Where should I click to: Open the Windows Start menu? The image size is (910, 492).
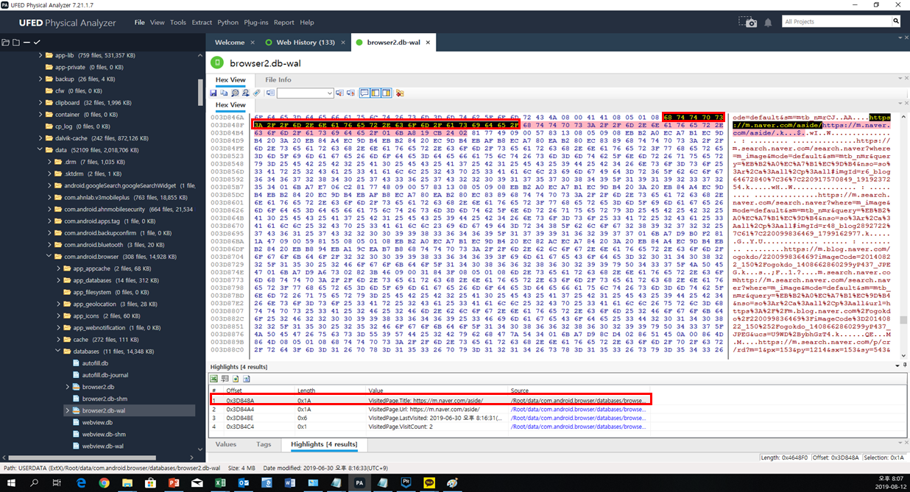(13, 482)
